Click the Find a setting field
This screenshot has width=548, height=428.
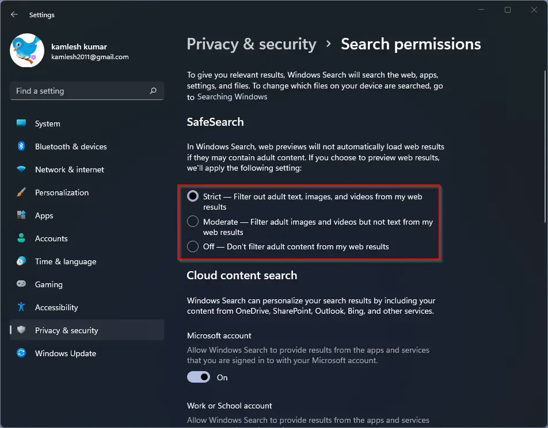coord(87,91)
